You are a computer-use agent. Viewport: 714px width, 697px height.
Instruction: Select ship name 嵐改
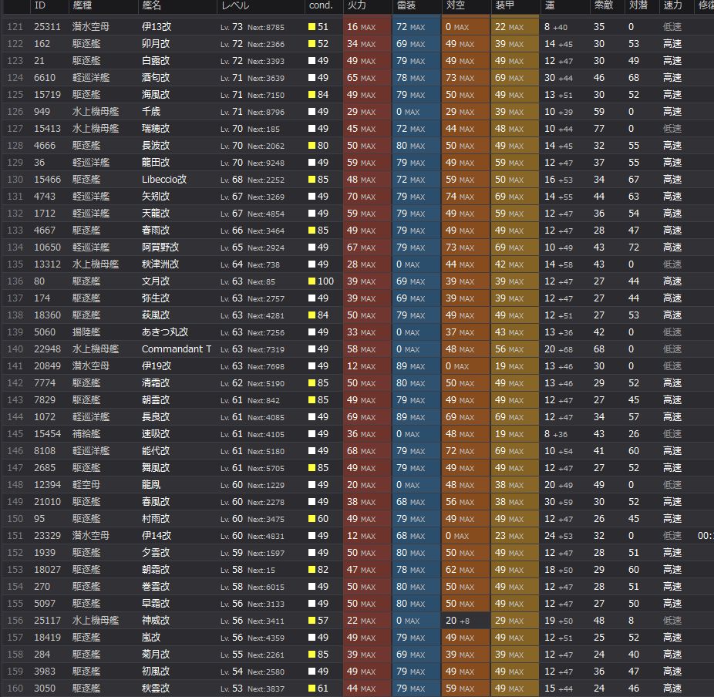pos(151,638)
